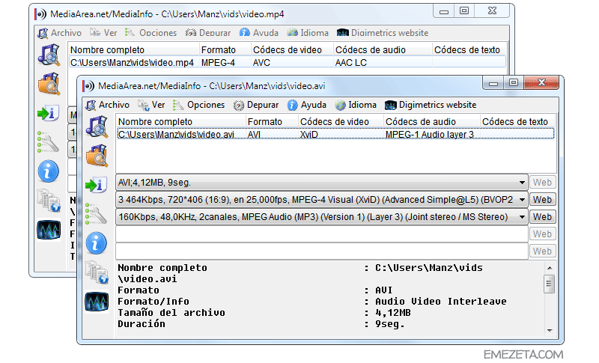Click documents globe icon in video.avi sidebar

pyautogui.click(x=97, y=272)
